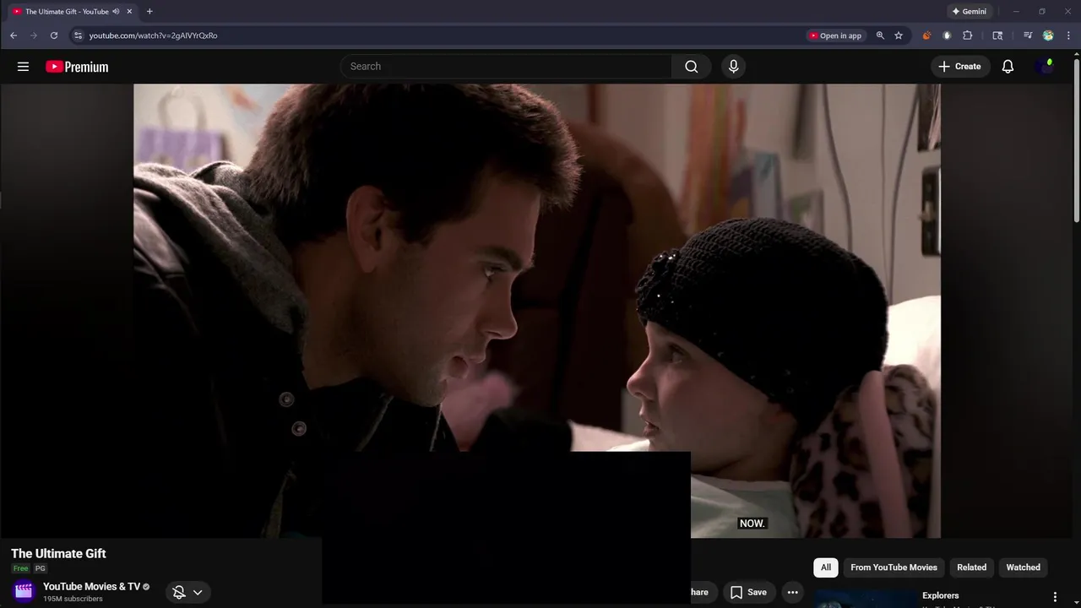Open the Extensions puzzle menu
1081x608 pixels.
point(968,35)
